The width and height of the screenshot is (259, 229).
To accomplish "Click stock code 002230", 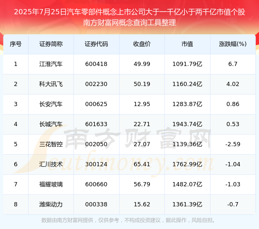I will tap(96, 84).
